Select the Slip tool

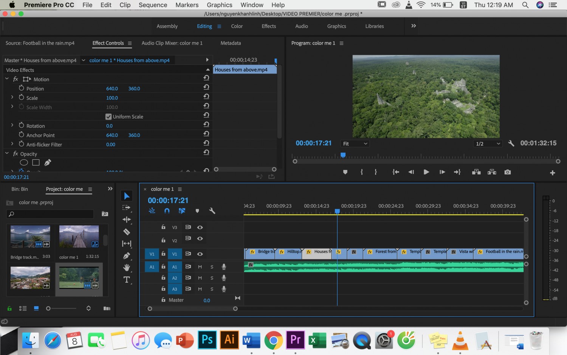[127, 244]
